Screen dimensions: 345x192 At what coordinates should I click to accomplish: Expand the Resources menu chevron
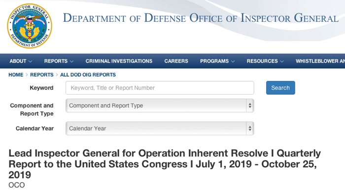pyautogui.click(x=282, y=61)
